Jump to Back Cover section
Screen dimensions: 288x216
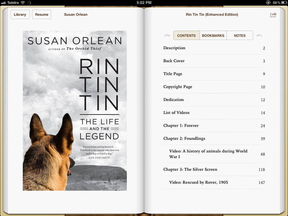pos(174,61)
